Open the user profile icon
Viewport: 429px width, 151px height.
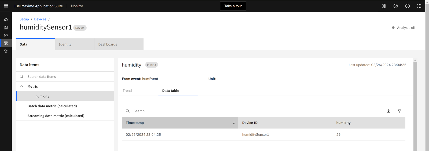tap(407, 6)
